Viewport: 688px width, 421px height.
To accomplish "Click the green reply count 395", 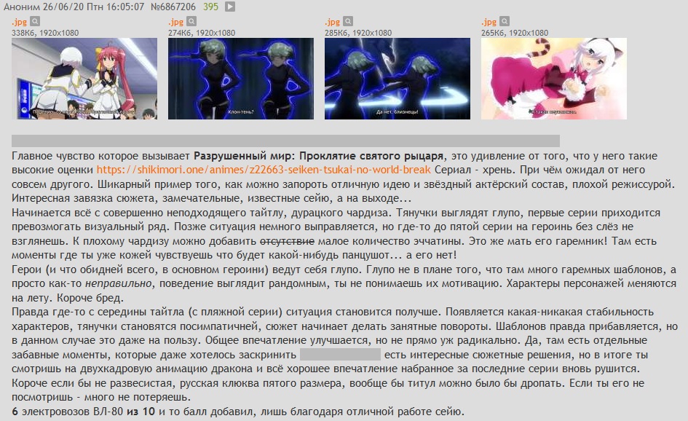I will click(210, 7).
